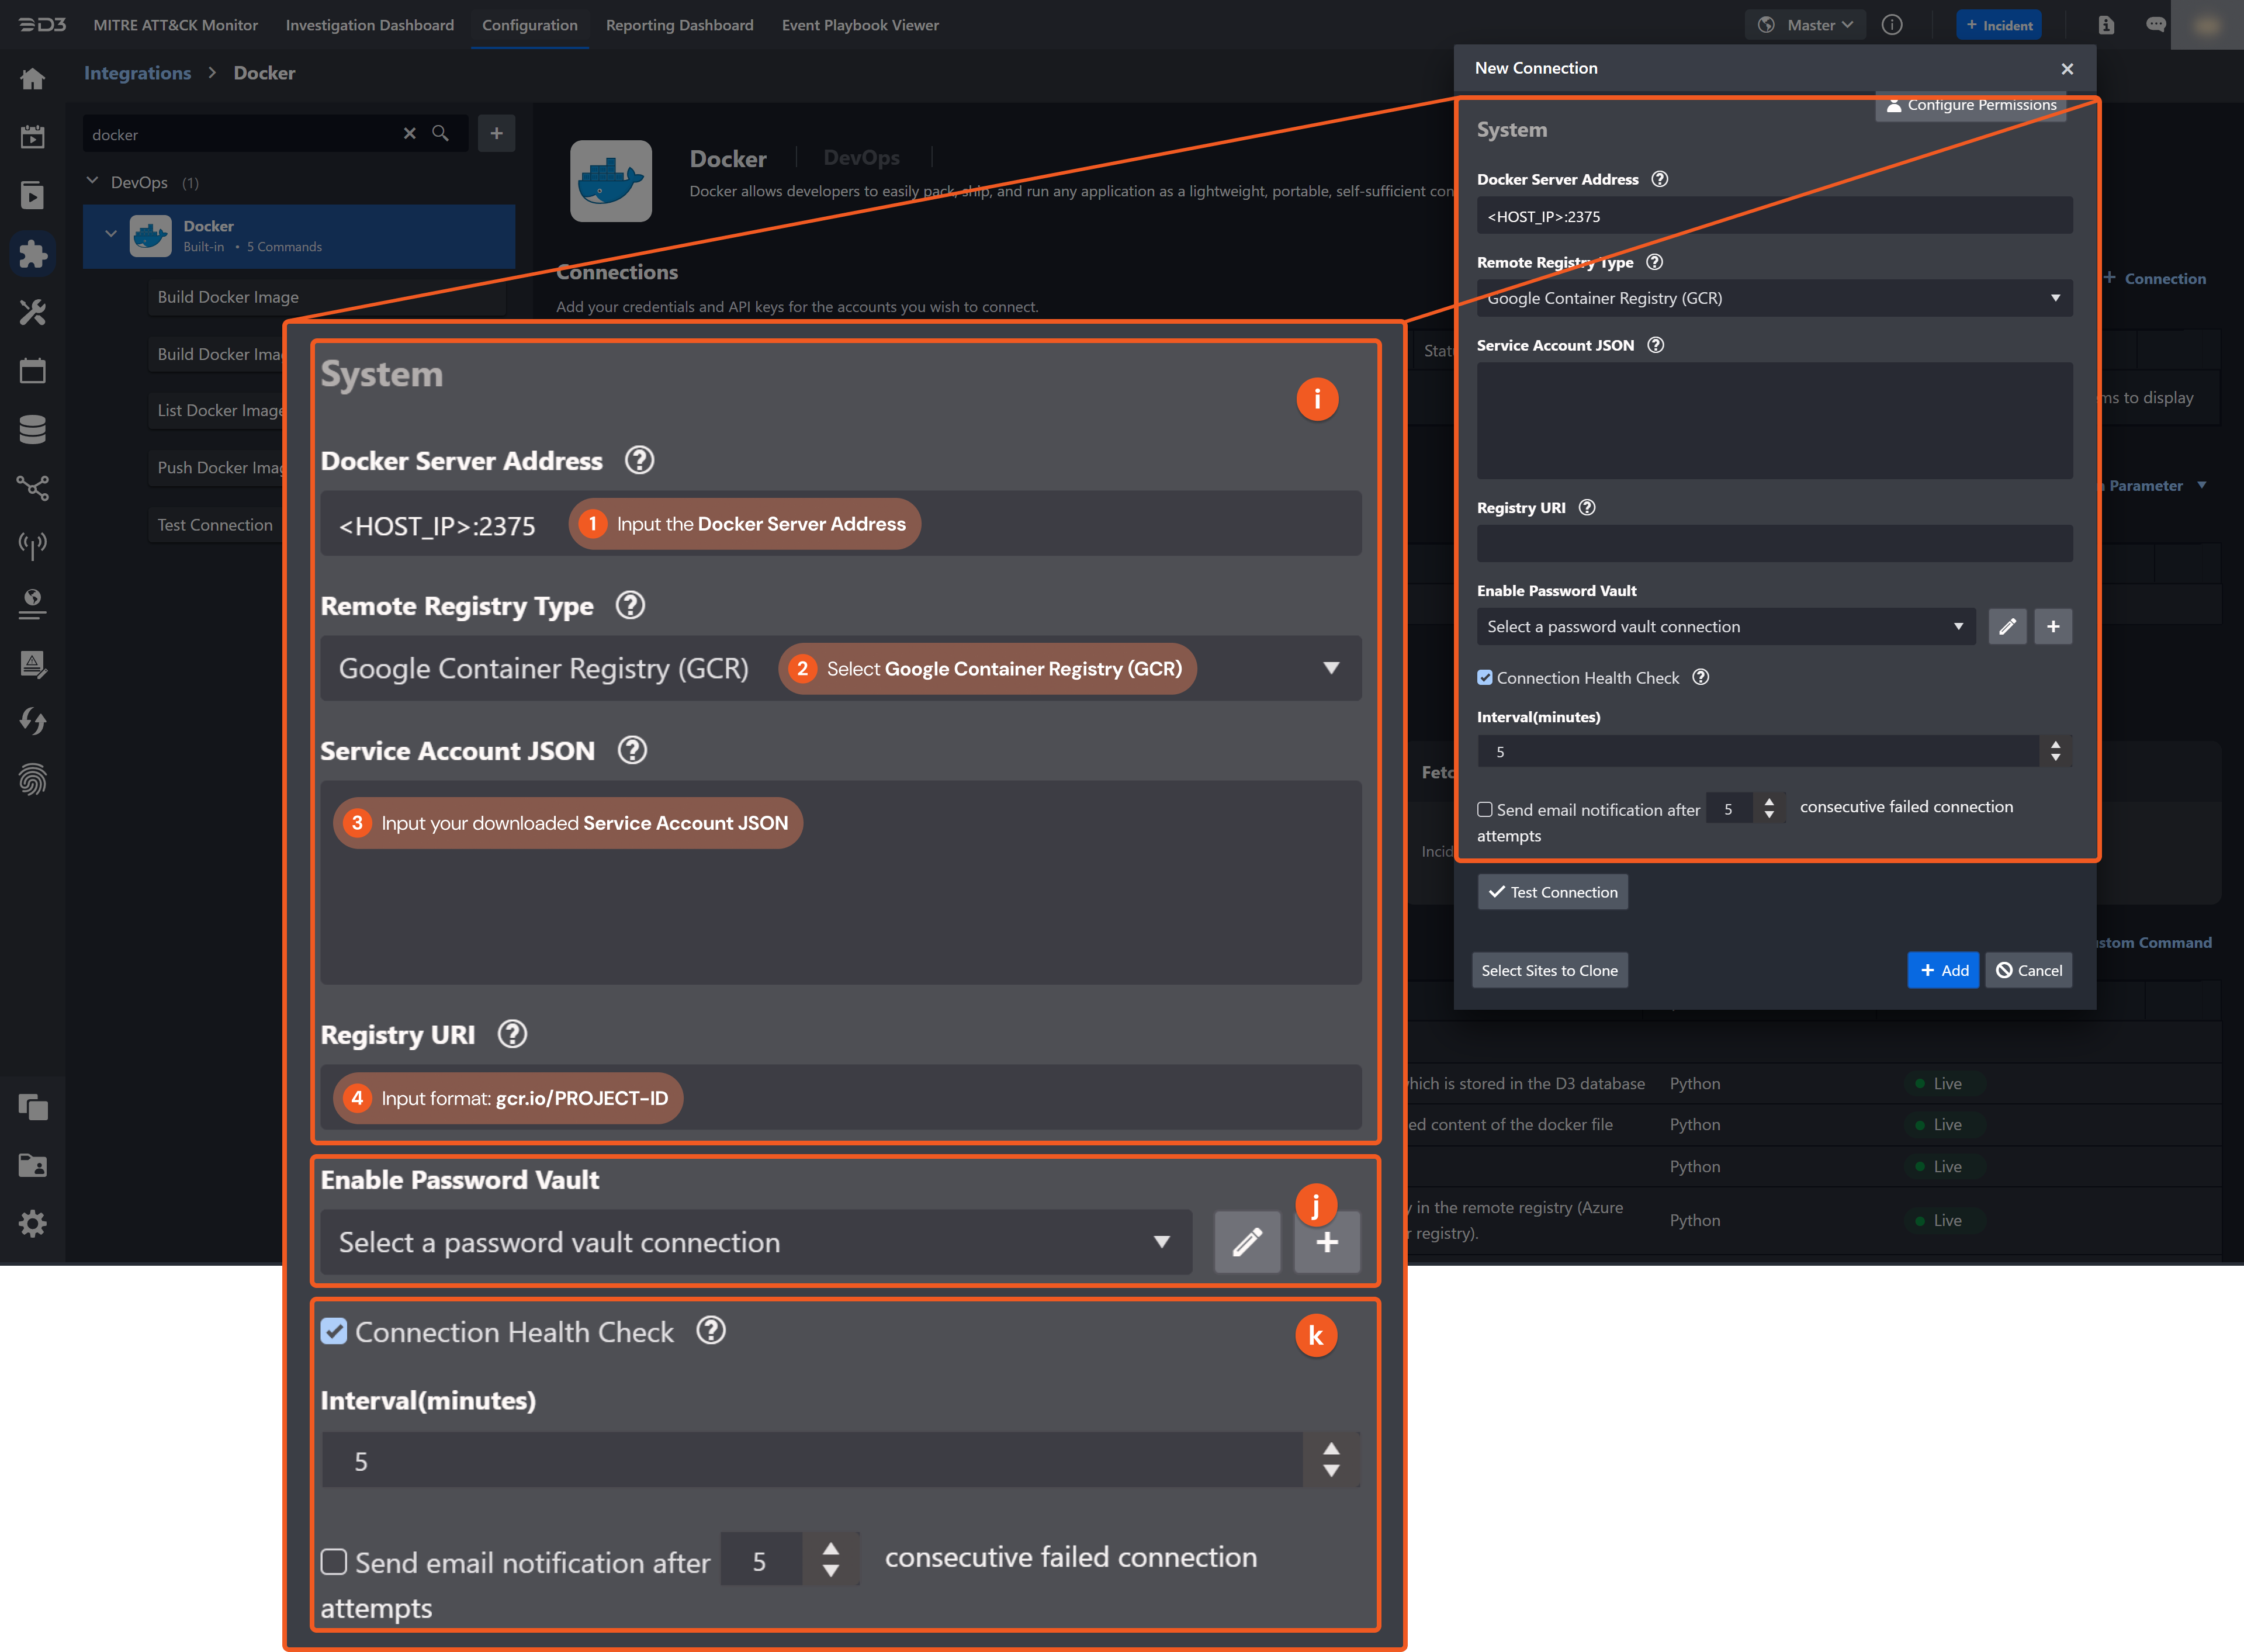Select the Integrations puzzle icon in sidebar

click(x=33, y=253)
